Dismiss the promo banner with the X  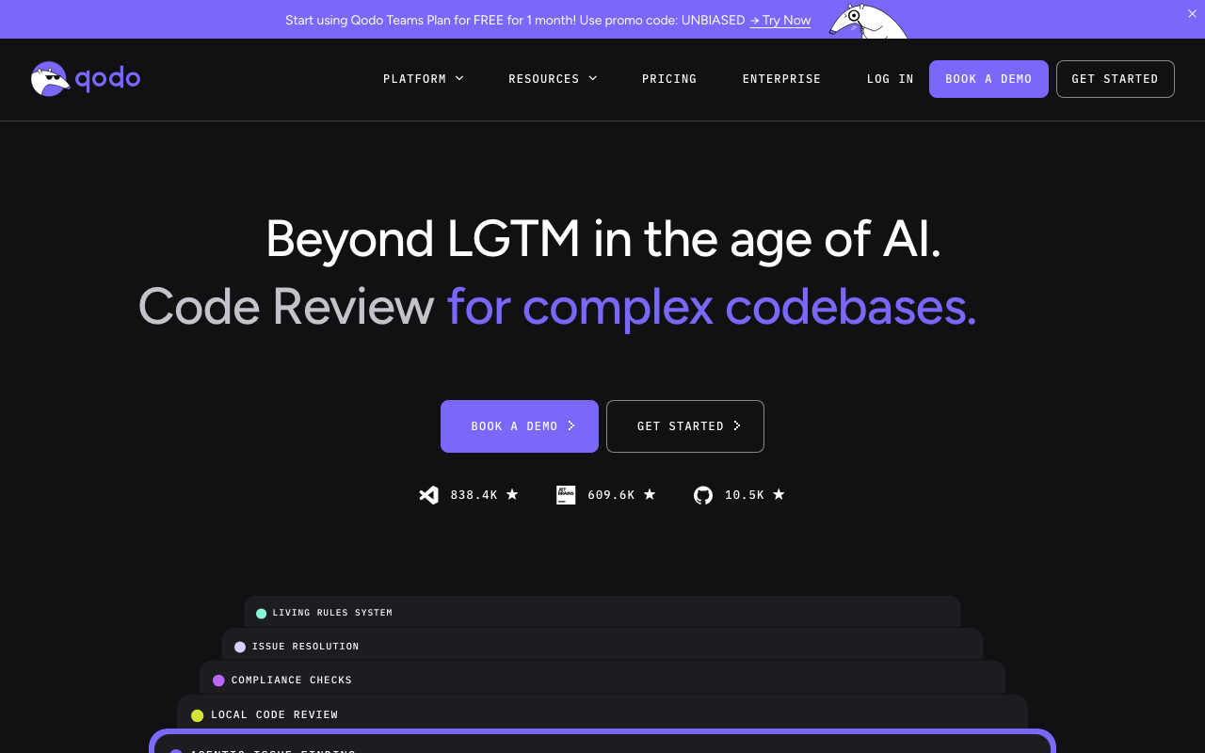(1192, 14)
